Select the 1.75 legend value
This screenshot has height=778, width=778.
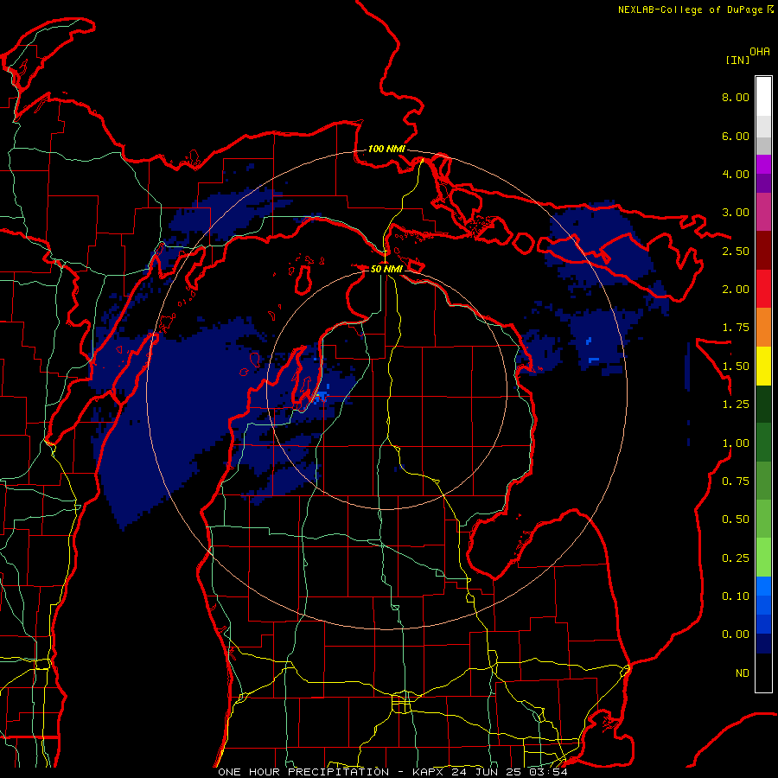point(736,328)
